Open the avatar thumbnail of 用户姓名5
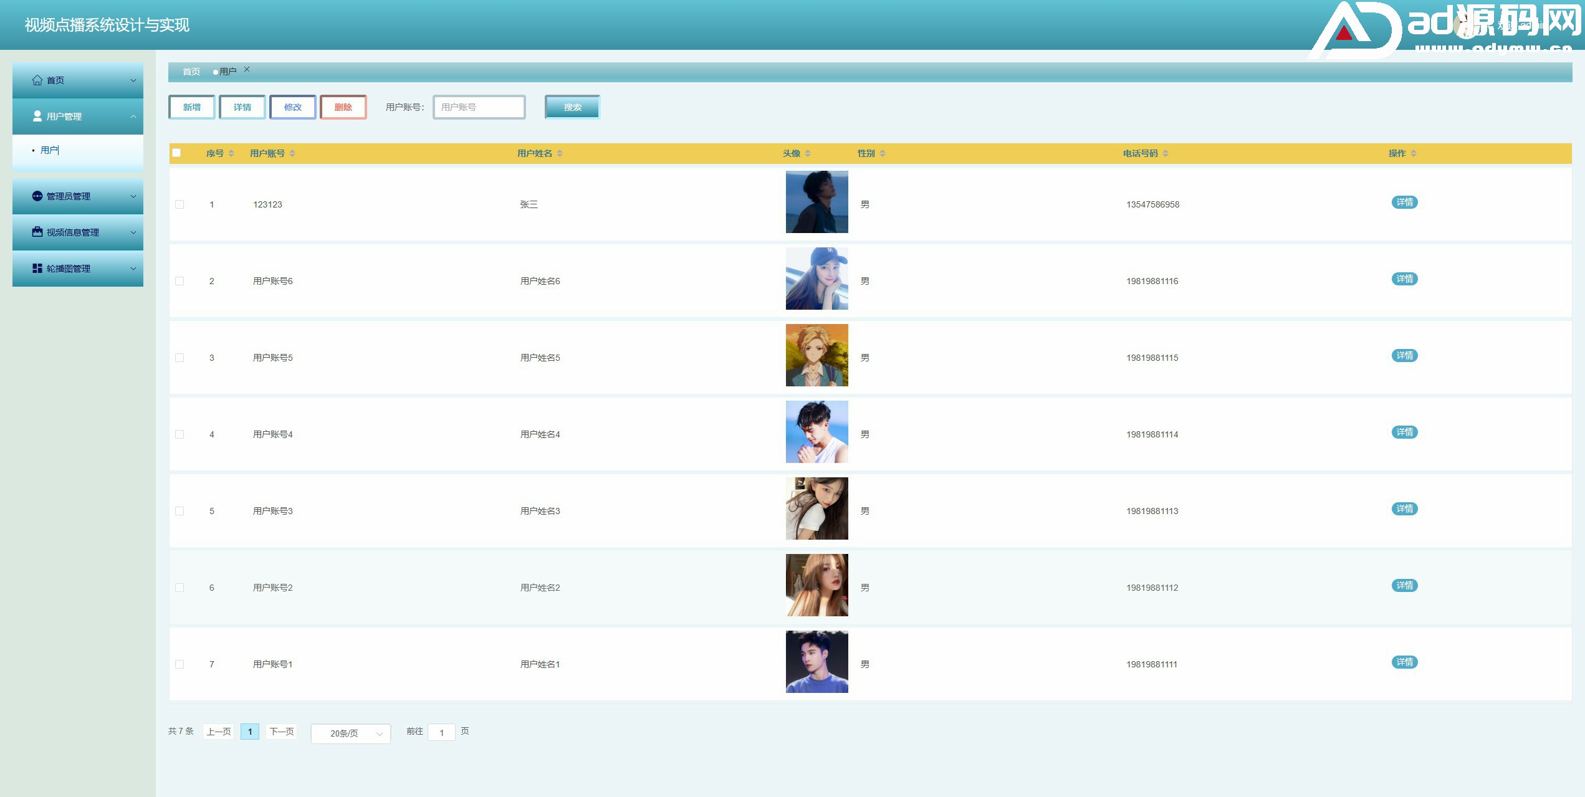Screen dimensions: 1585x797 point(816,355)
